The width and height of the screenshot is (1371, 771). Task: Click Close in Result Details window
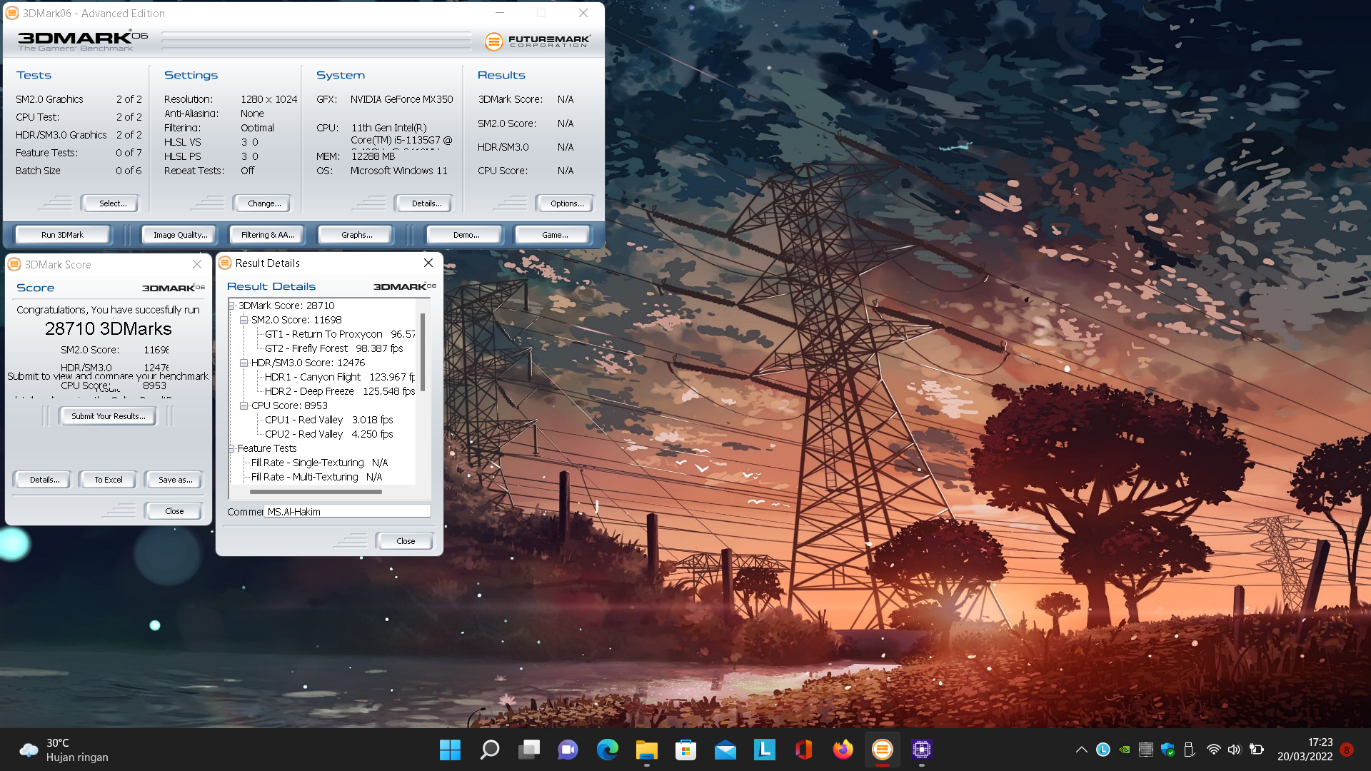(x=405, y=541)
